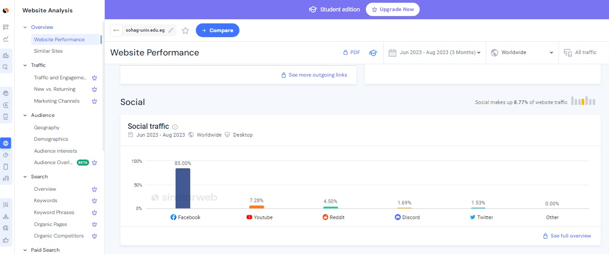Click the Facebook bar in chart
This screenshot has width=609, height=254.
coord(182,188)
